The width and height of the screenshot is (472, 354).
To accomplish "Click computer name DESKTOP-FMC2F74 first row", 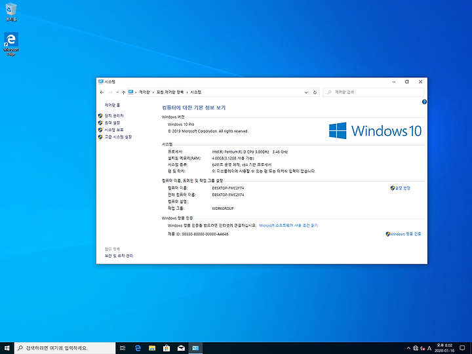I will tap(228, 188).
